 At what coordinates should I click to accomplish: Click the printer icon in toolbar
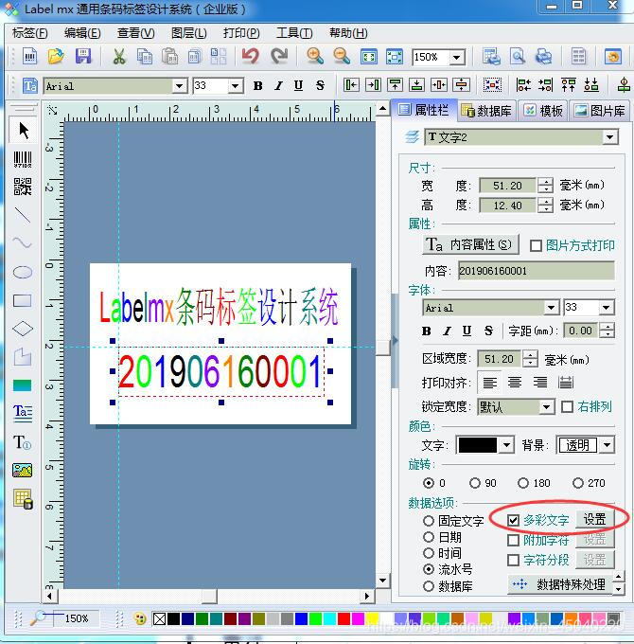click(544, 56)
